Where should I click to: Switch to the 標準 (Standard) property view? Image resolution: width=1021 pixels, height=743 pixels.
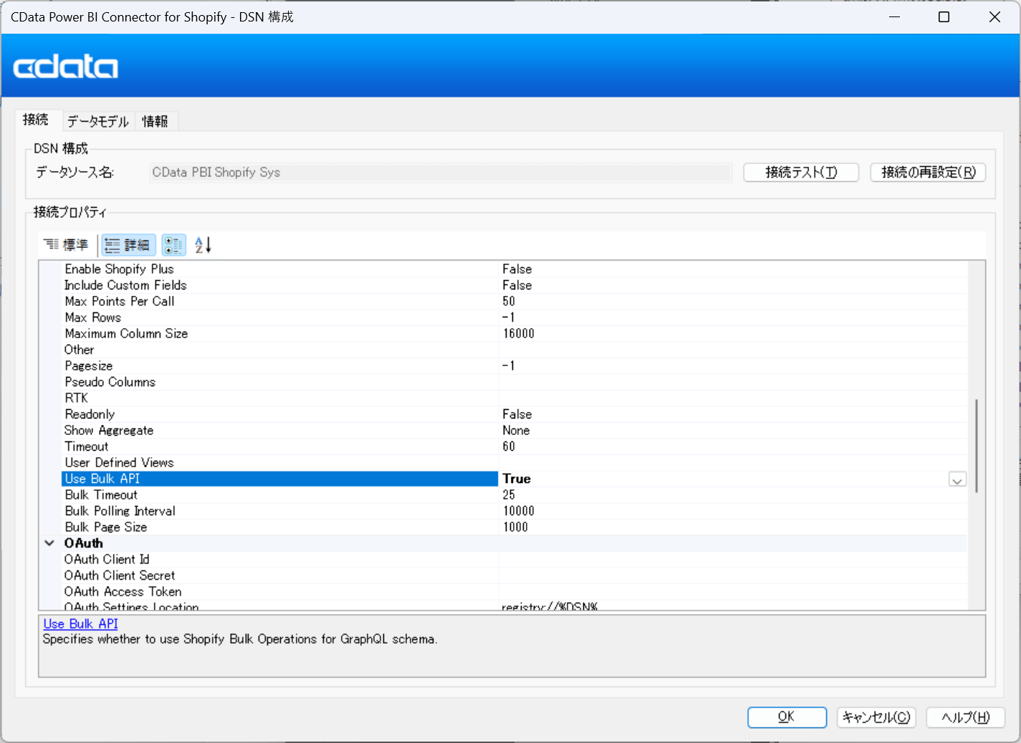[66, 245]
